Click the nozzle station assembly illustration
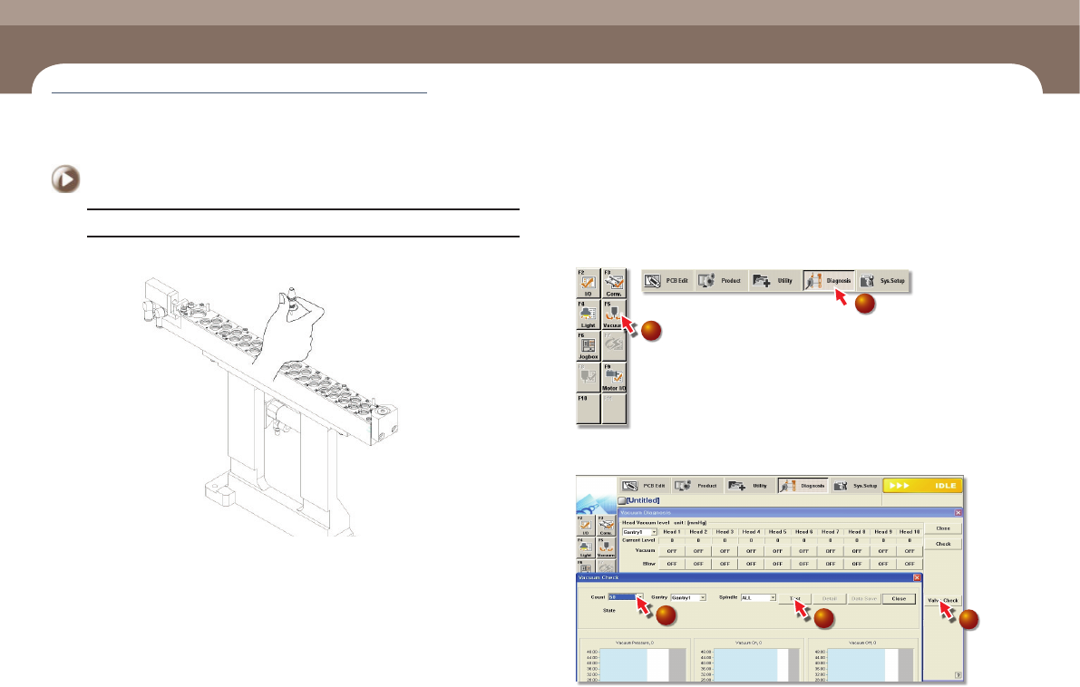This screenshot has width=1080, height=687. point(270,408)
